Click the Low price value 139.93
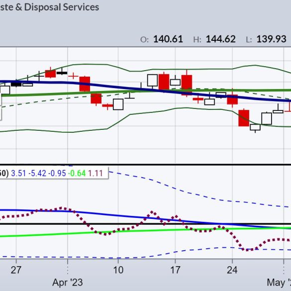The height and width of the screenshot is (291, 291). click(271, 39)
